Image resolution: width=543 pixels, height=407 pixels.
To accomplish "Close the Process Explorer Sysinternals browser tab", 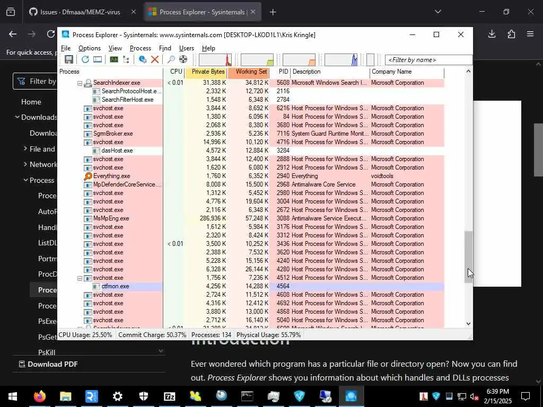I will 253,12.
